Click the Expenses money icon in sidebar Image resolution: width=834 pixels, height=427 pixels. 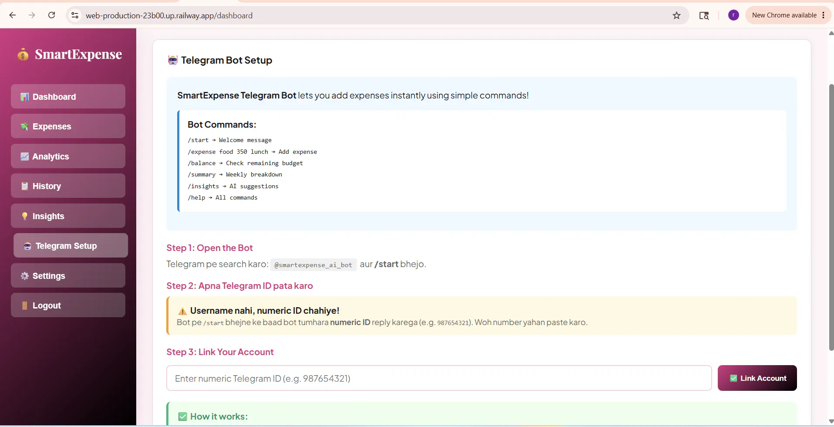[25, 126]
